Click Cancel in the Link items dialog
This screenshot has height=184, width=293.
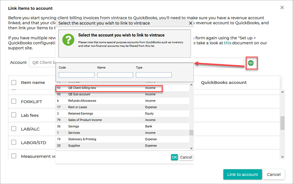pyautogui.click(x=274, y=174)
